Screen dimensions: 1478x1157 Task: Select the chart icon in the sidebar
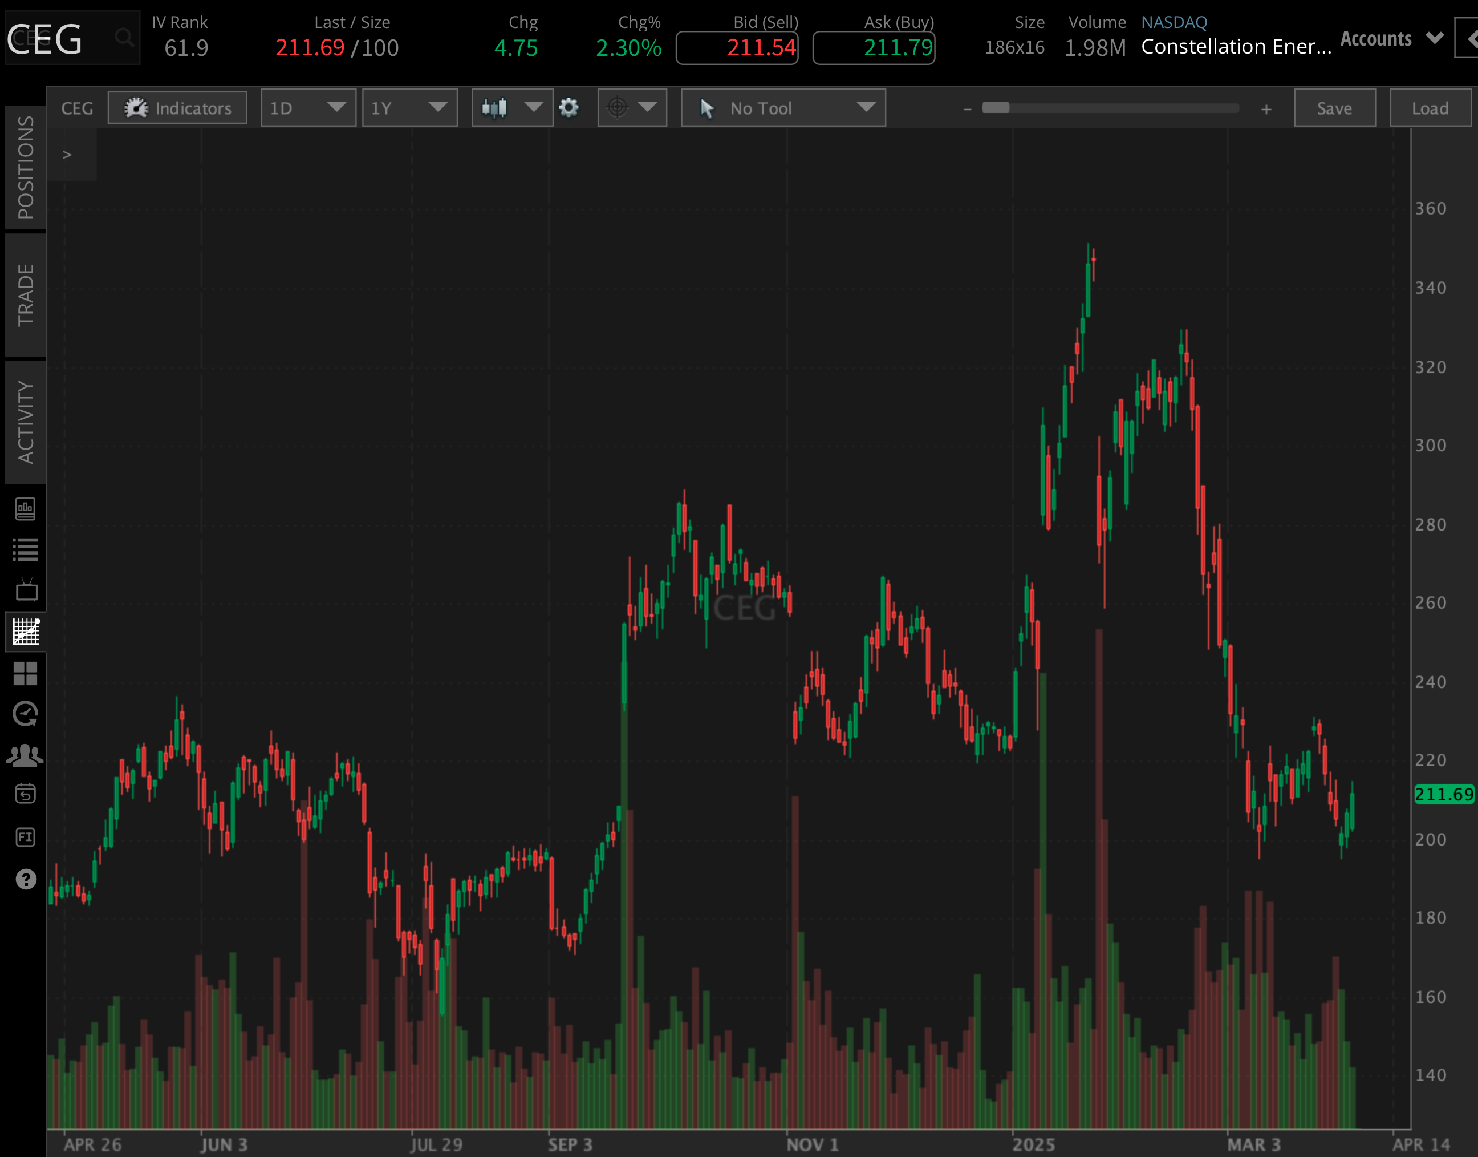tap(25, 632)
